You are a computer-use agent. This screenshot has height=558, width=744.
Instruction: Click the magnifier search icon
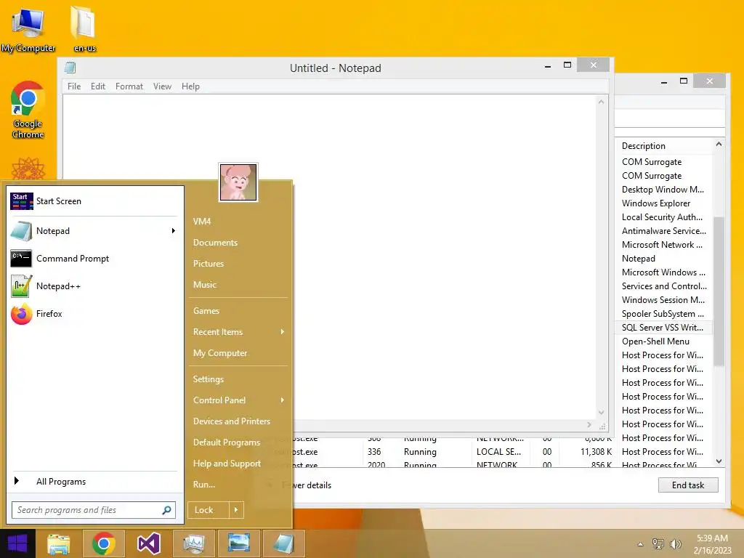pos(166,510)
